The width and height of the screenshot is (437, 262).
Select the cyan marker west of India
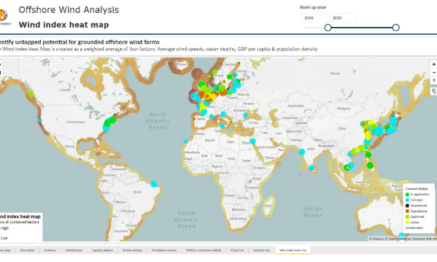[x=302, y=152]
